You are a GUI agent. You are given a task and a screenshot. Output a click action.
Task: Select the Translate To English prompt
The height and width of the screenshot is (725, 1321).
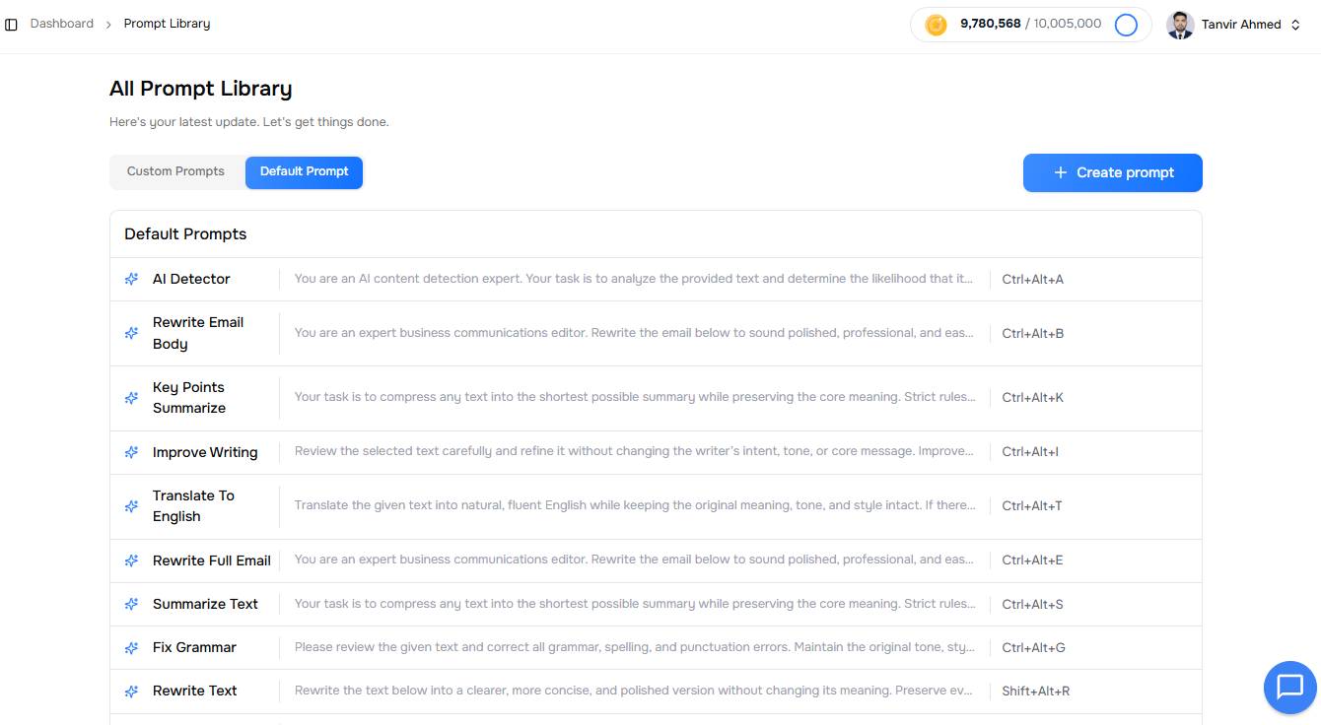(193, 506)
